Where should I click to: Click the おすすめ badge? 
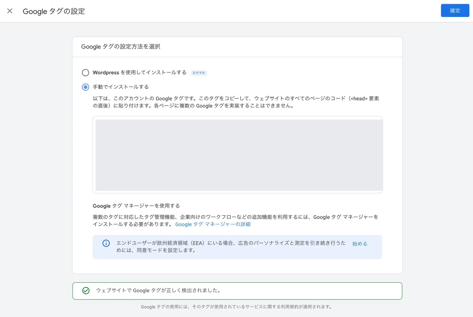tap(199, 73)
